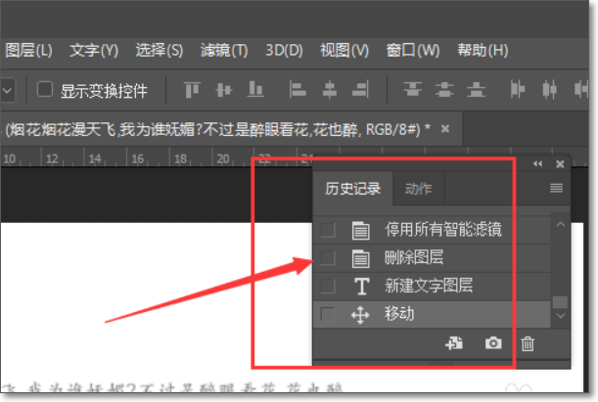Click the T icon of 新建文字图层
Screen dimensions: 598x402
361,287
